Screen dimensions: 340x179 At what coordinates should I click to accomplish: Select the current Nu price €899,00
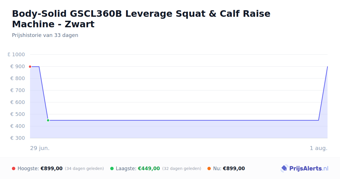pos(234,168)
